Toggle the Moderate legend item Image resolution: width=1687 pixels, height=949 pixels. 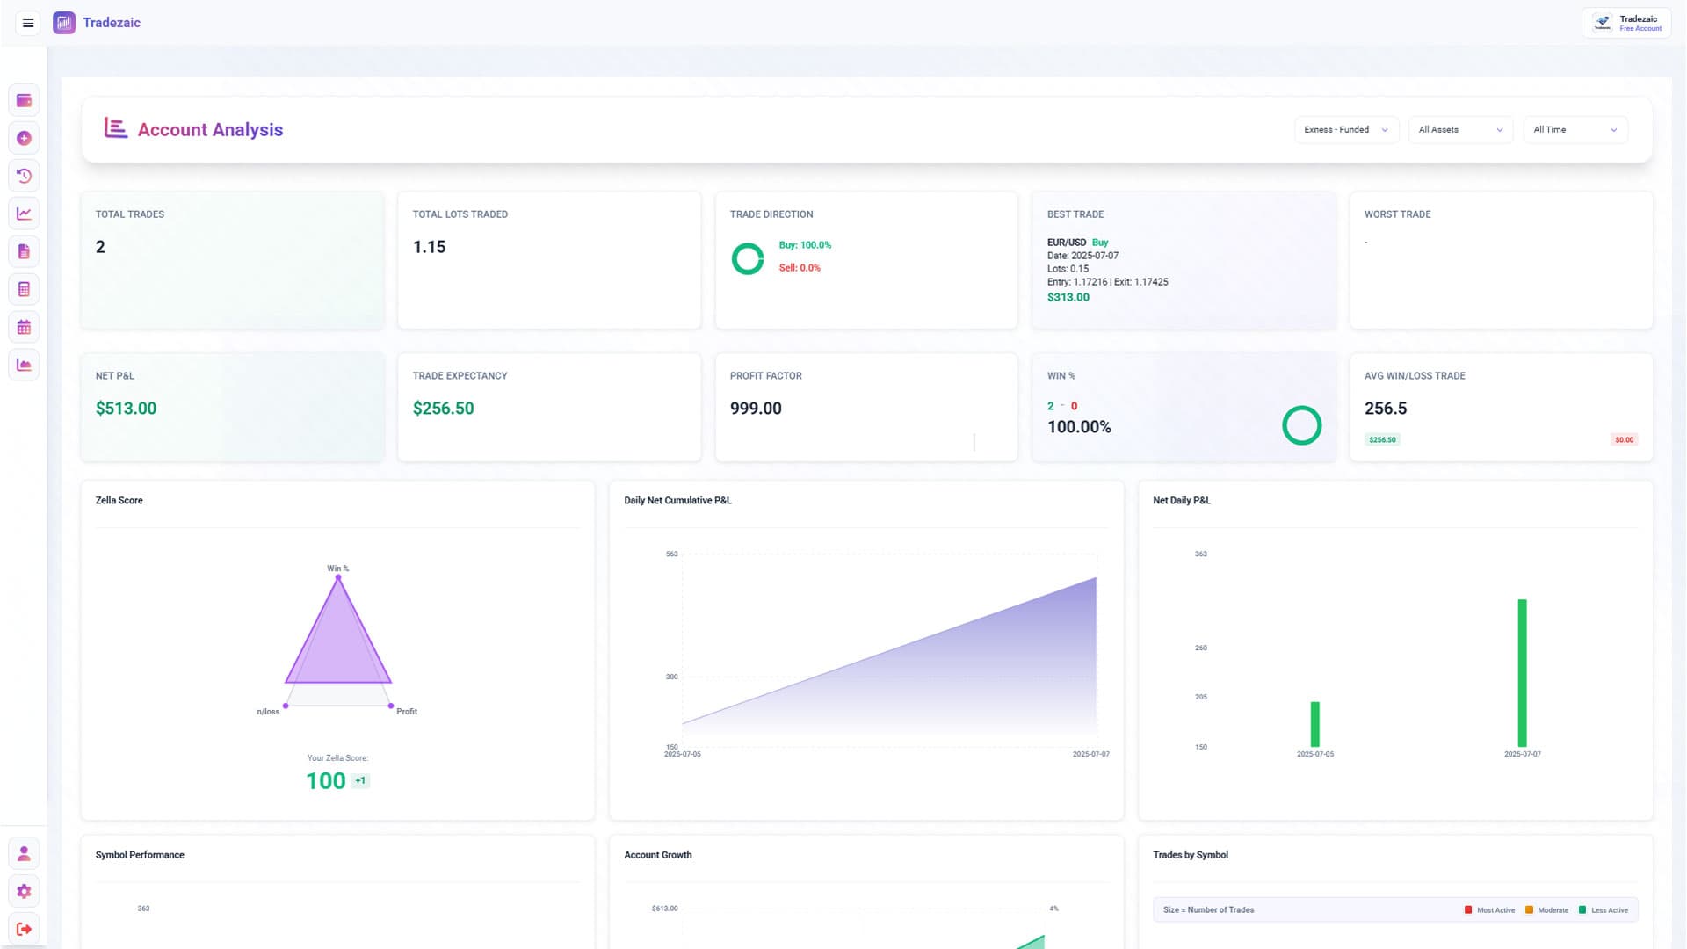click(1548, 910)
